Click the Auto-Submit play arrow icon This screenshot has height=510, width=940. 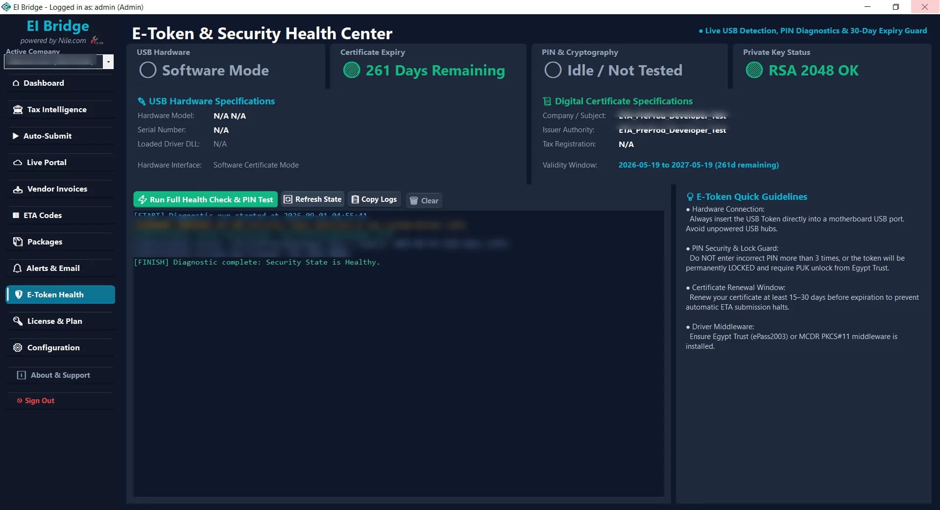point(16,136)
